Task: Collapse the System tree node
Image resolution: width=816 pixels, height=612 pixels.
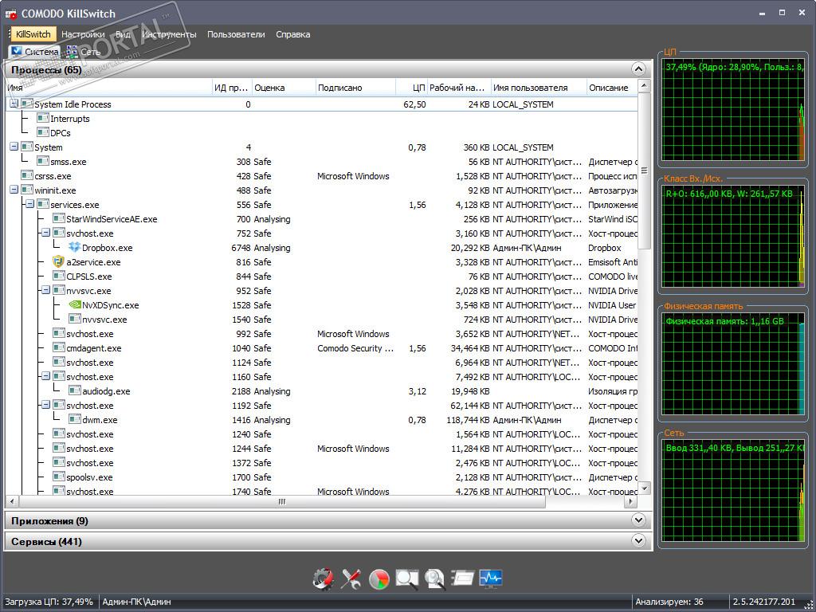Action: tap(14, 147)
